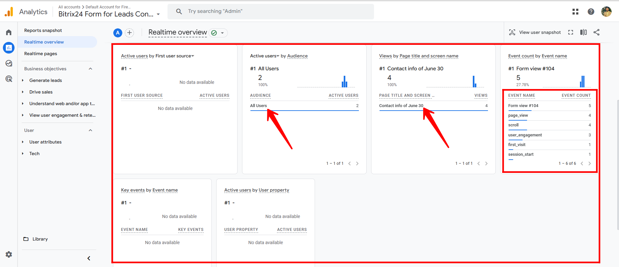Viewport: 619px width, 267px height.
Task: Open the Google apps grid icon
Action: (x=575, y=12)
